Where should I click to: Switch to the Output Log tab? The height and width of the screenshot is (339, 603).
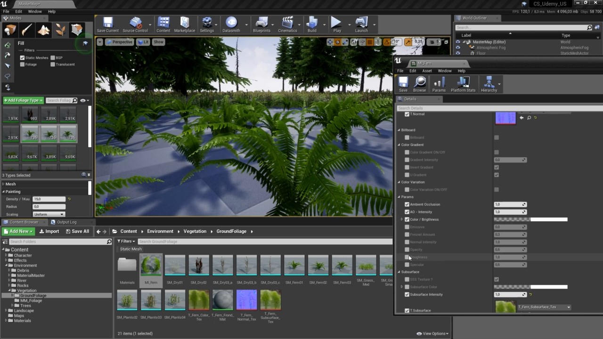coord(66,222)
